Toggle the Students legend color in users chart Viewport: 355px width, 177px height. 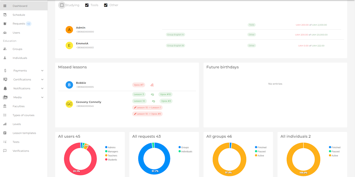[106, 160]
